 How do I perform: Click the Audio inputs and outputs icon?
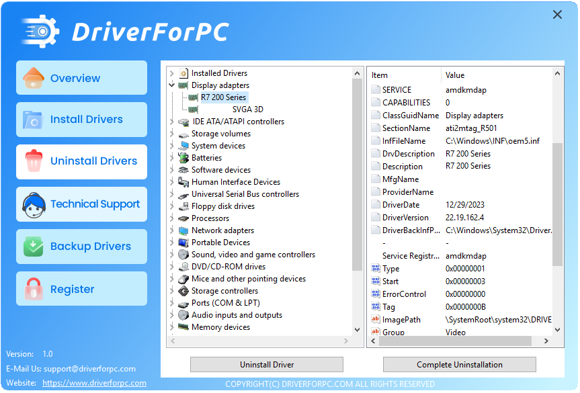point(183,315)
